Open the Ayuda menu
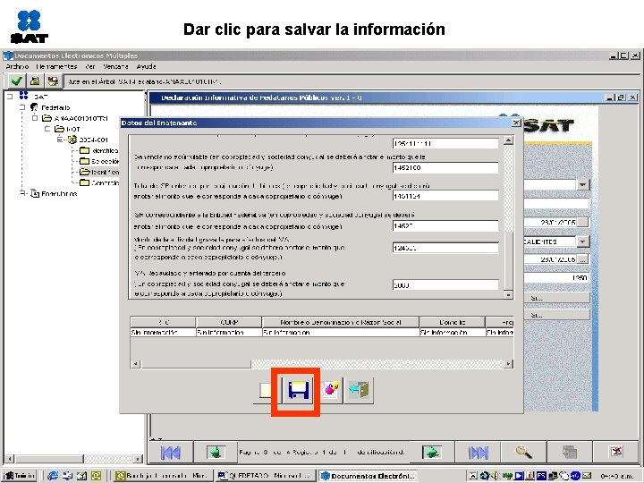Image resolution: width=644 pixels, height=483 pixels. 146,66
